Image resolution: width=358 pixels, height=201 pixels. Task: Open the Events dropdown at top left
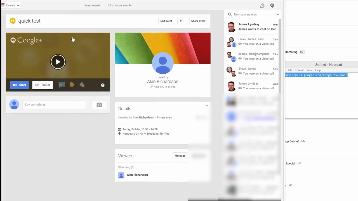(x=11, y=5)
